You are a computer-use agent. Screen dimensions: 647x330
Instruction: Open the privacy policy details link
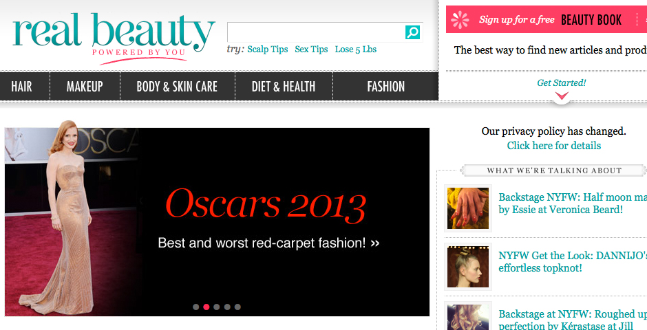point(554,146)
